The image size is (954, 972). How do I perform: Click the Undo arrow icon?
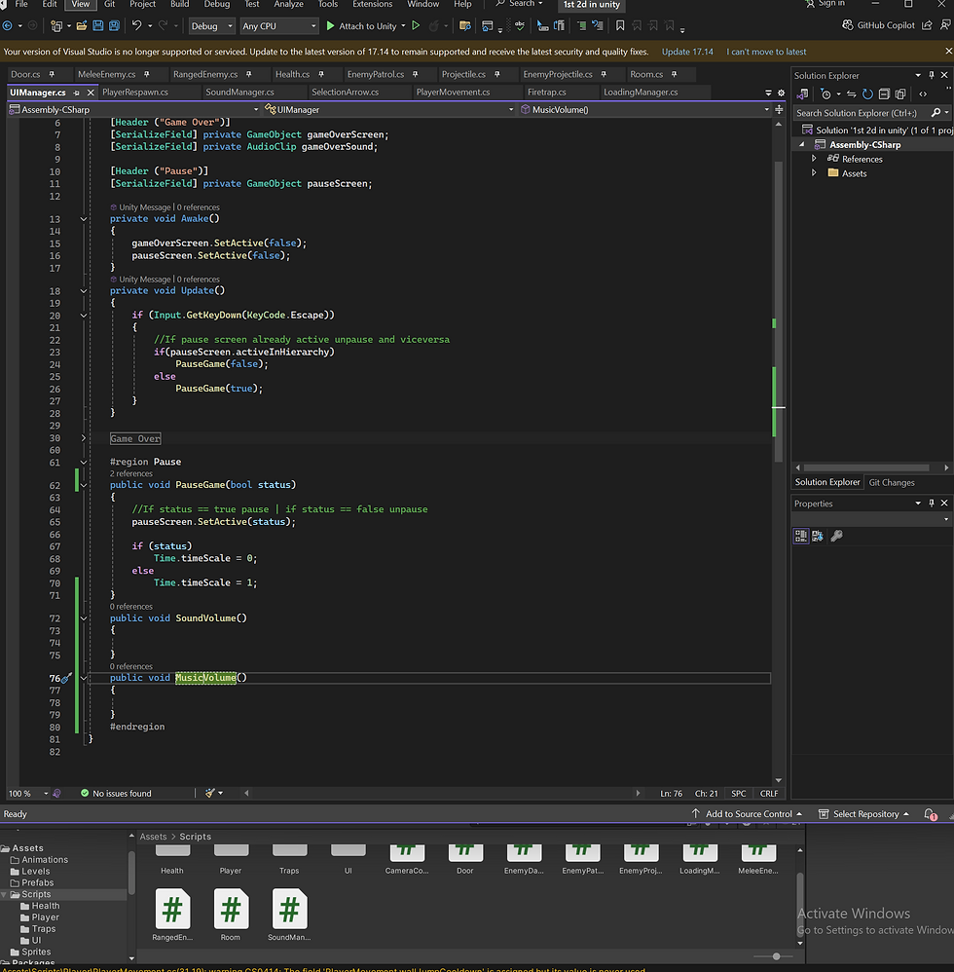tap(136, 25)
